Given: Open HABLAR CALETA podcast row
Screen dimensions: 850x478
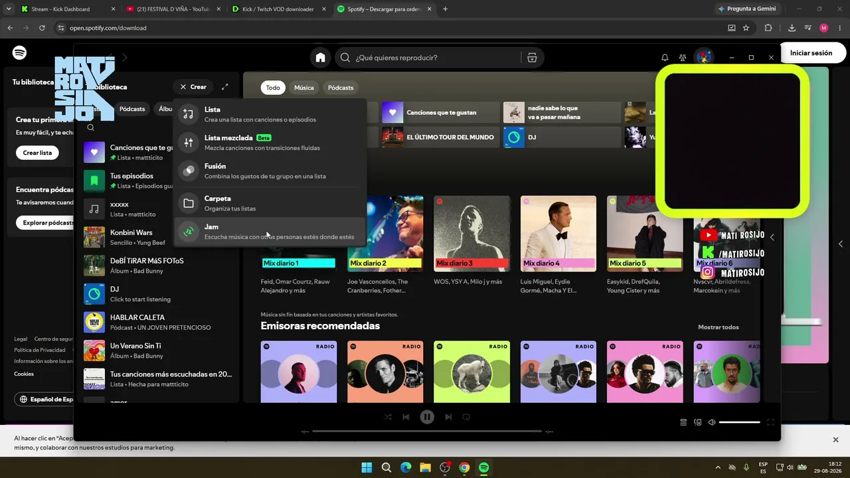Looking at the screenshot, I should point(158,322).
